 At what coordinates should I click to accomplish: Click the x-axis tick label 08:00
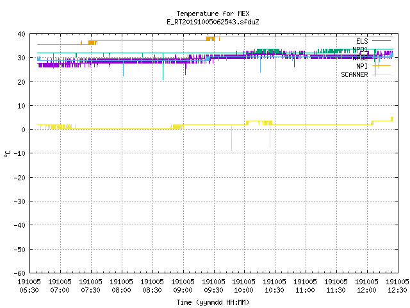pos(121,290)
